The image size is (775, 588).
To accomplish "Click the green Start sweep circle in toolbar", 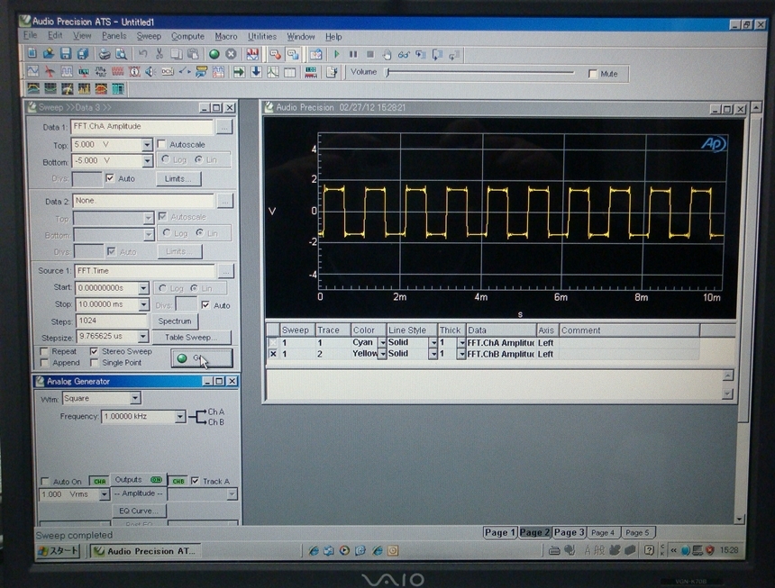I will [214, 54].
